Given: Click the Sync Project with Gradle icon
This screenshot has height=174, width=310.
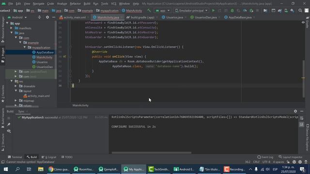Looking at the screenshot, I should coord(280,11).
